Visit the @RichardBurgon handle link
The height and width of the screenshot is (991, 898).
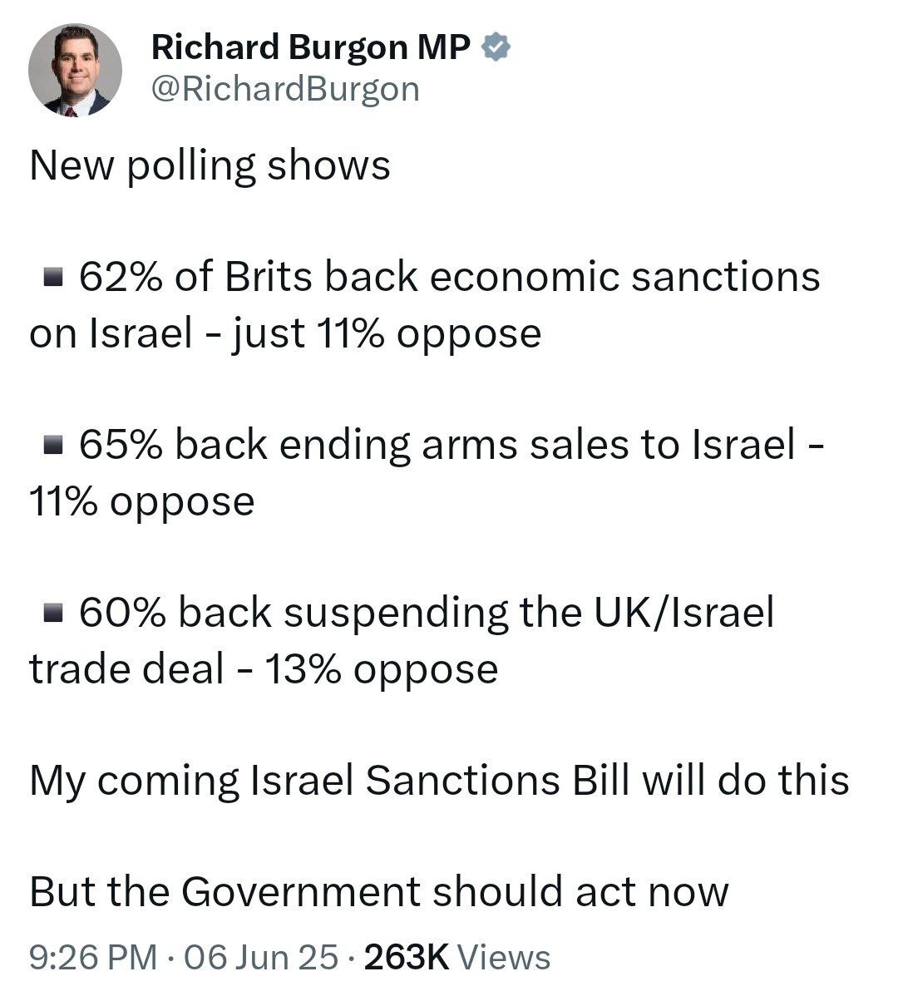click(285, 89)
